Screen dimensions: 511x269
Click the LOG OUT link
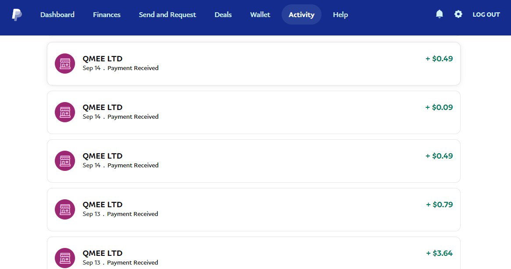[486, 14]
